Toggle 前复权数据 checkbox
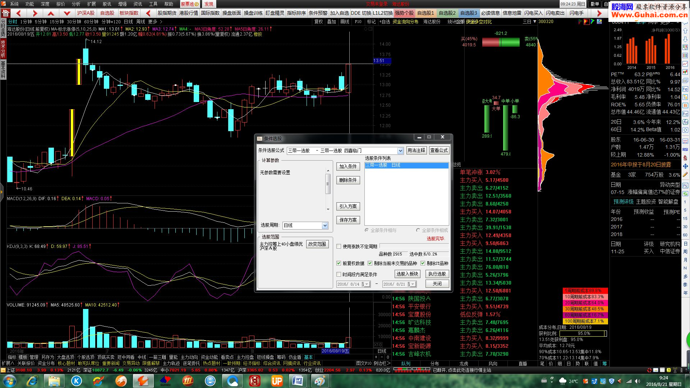The image size is (690, 388). point(339,263)
